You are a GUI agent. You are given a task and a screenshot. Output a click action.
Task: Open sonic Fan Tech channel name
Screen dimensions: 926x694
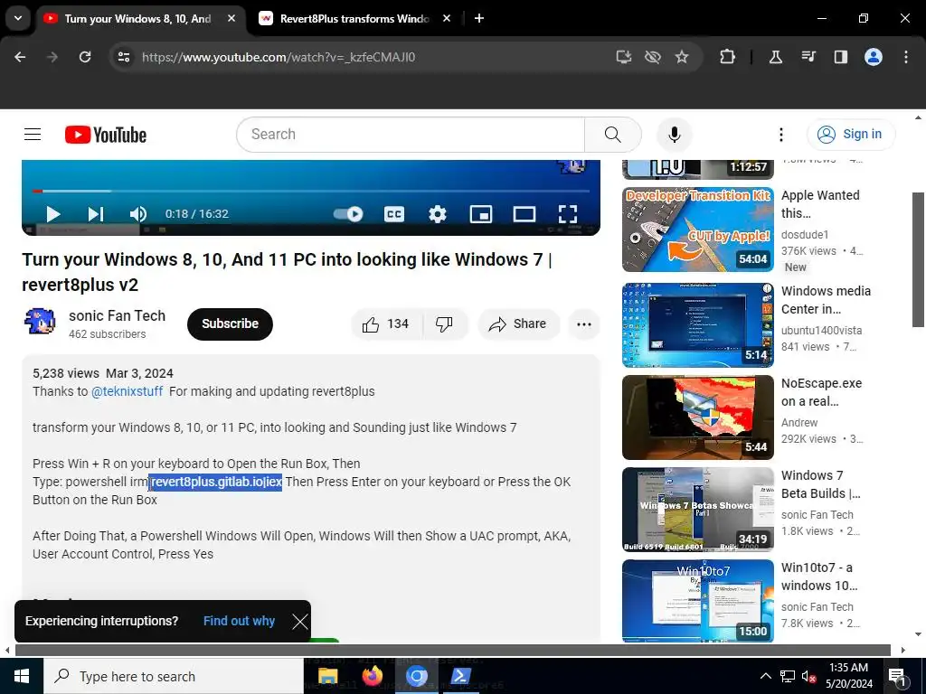(x=117, y=315)
